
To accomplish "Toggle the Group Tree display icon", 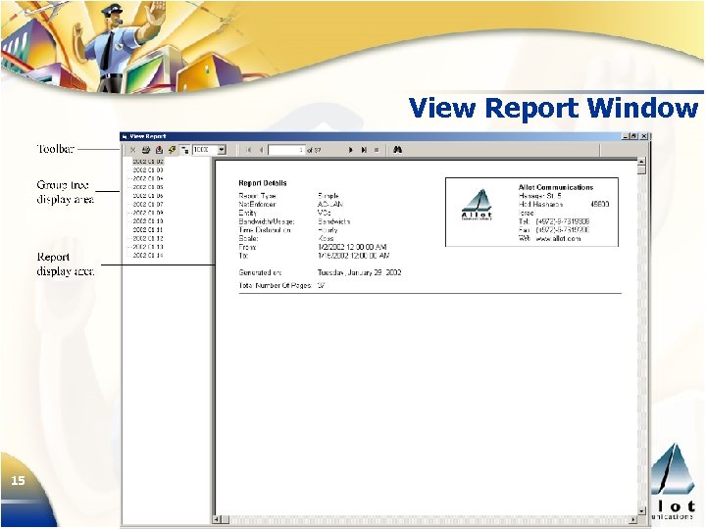I will coord(184,150).
